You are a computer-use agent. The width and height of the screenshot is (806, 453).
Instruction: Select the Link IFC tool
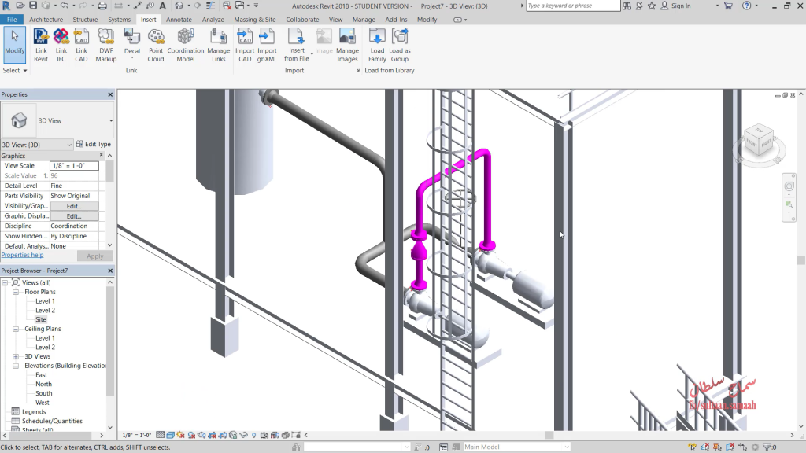61,45
